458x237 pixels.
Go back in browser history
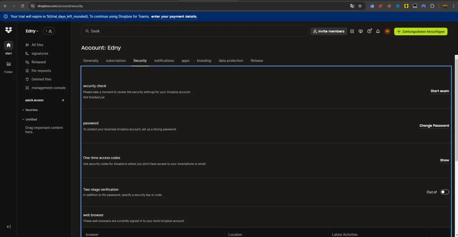click(x=5, y=6)
